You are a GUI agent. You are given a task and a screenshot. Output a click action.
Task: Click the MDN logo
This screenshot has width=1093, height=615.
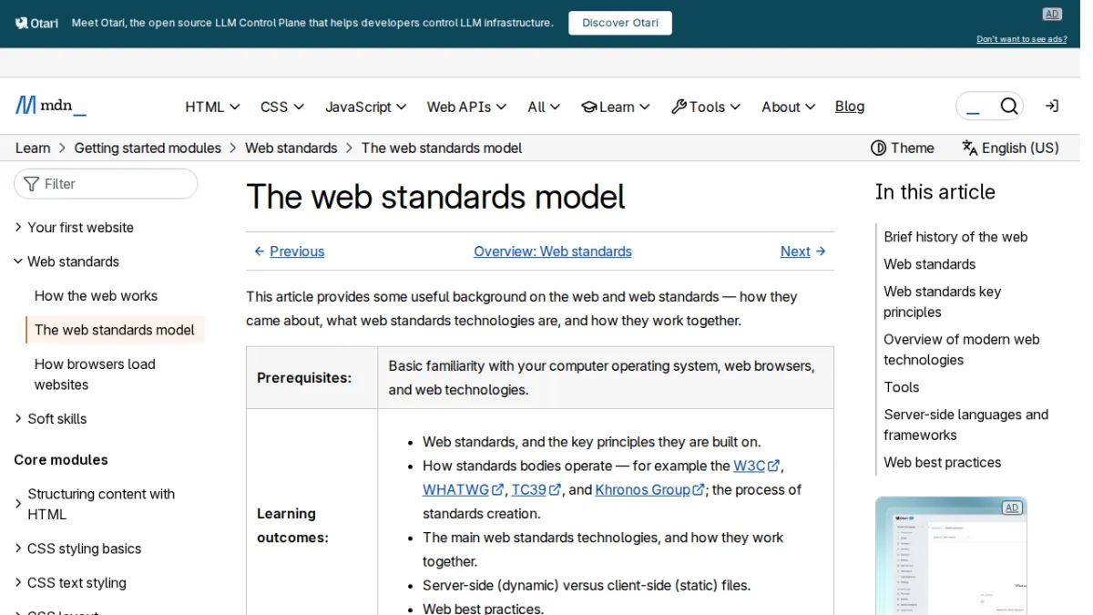coord(51,107)
